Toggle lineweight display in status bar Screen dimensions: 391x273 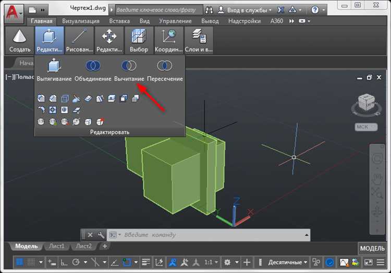146,262
